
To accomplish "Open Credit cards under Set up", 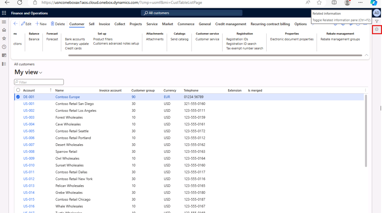I will pyautogui.click(x=73, y=48).
